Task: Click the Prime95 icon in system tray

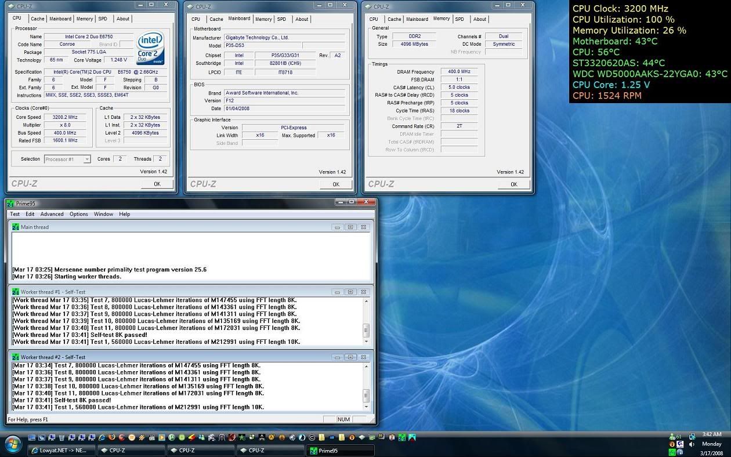Action: click(672, 452)
